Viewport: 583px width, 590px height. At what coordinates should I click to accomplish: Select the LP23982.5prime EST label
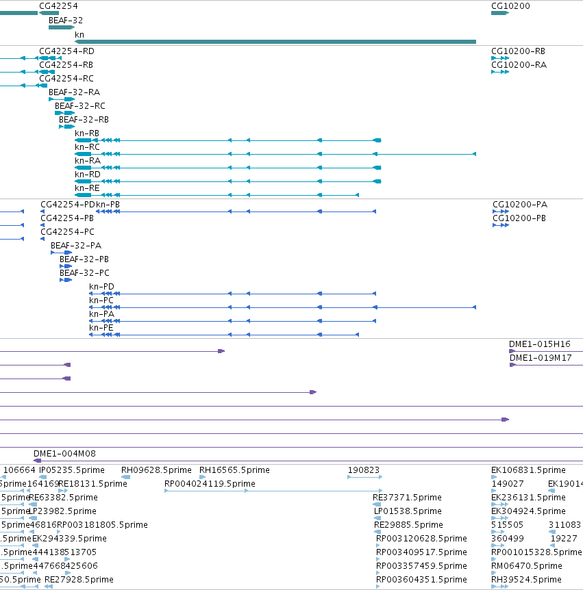pos(62,511)
